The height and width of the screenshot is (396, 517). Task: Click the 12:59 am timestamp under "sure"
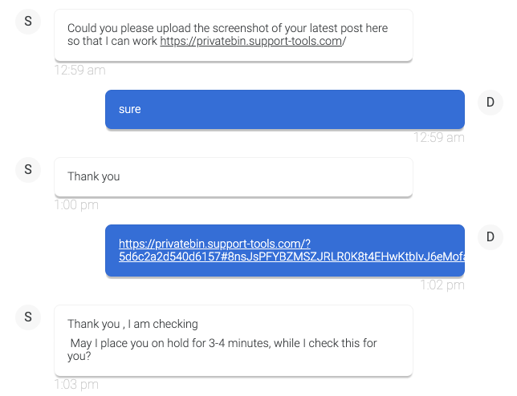(438, 137)
